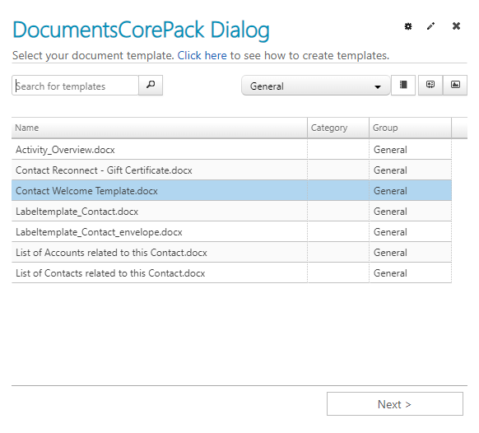Select Contact Reconnect - Gift Certificate.docx
Viewport: 479px width, 433px height.
[x=231, y=170]
